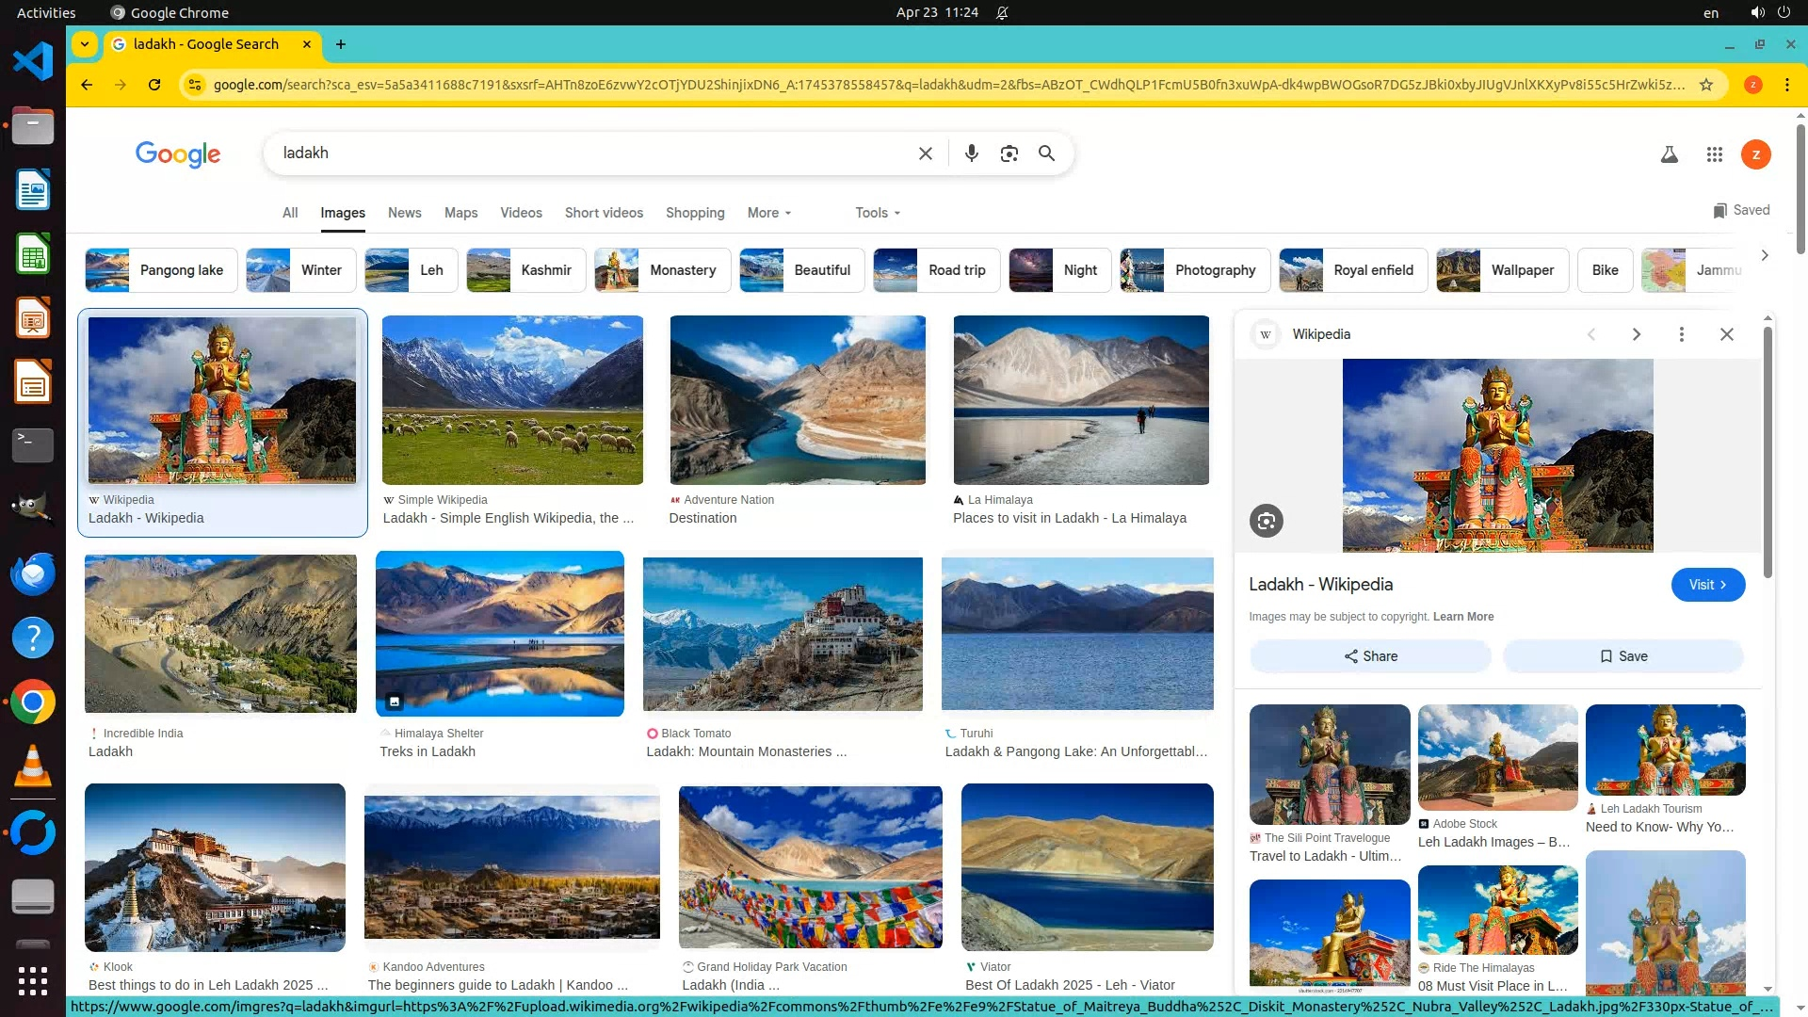This screenshot has height=1017, width=1808.
Task: Bookmark this page with star icon
Action: 1705,85
